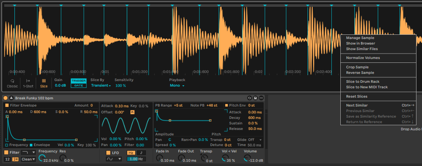
Task: Click the Filter Envelope Amount value
Action: click(91, 105)
